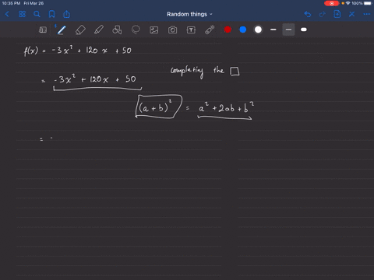Add a new page
The width and height of the screenshot is (374, 280).
point(337,14)
